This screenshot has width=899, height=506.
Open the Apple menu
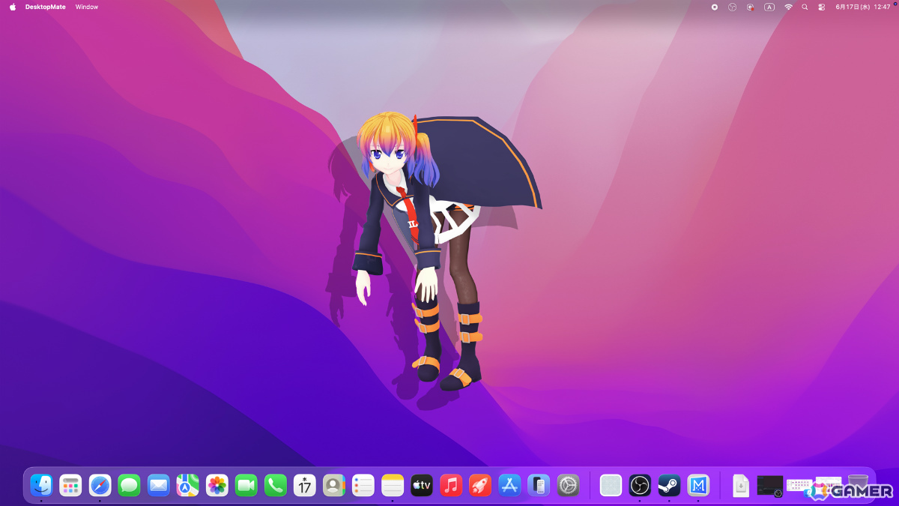coord(12,7)
